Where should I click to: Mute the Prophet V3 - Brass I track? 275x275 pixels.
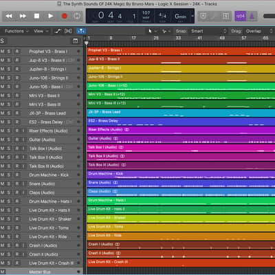[x=2, y=52]
